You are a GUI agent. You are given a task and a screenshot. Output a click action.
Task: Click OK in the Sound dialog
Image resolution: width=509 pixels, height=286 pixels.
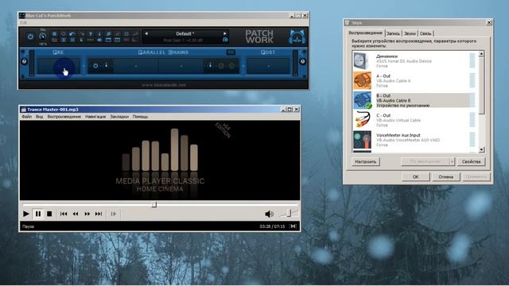click(415, 176)
